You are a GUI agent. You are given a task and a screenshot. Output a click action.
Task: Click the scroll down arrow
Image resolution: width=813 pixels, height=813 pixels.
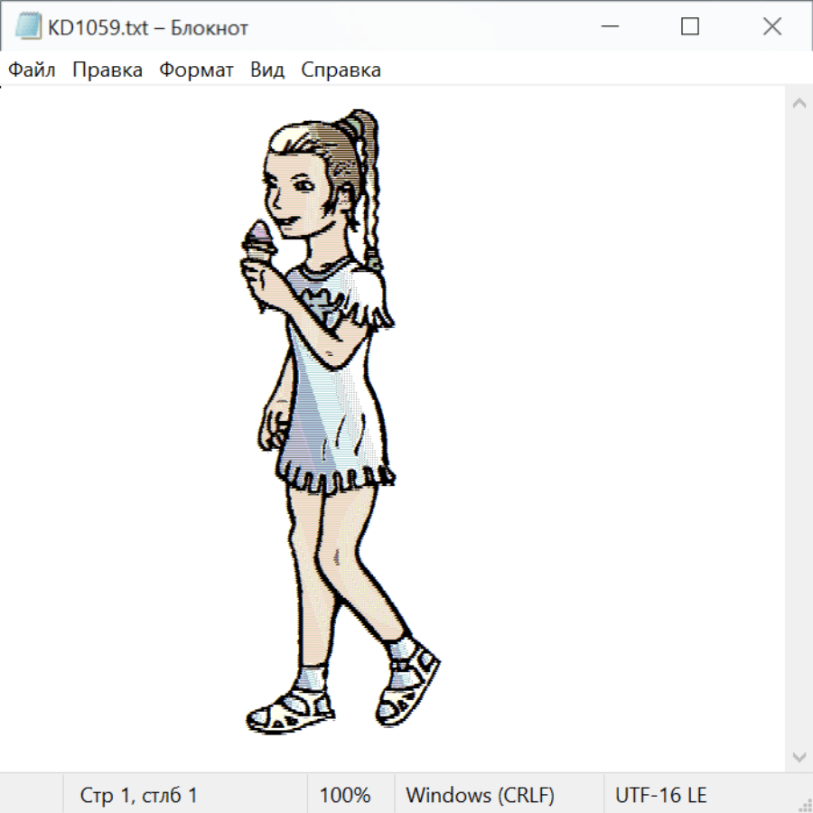(x=799, y=756)
